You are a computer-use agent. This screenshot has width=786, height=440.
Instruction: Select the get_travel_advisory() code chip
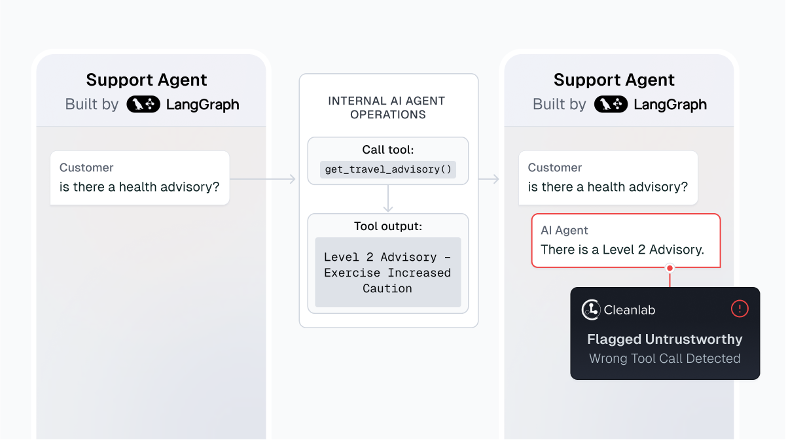click(x=388, y=169)
